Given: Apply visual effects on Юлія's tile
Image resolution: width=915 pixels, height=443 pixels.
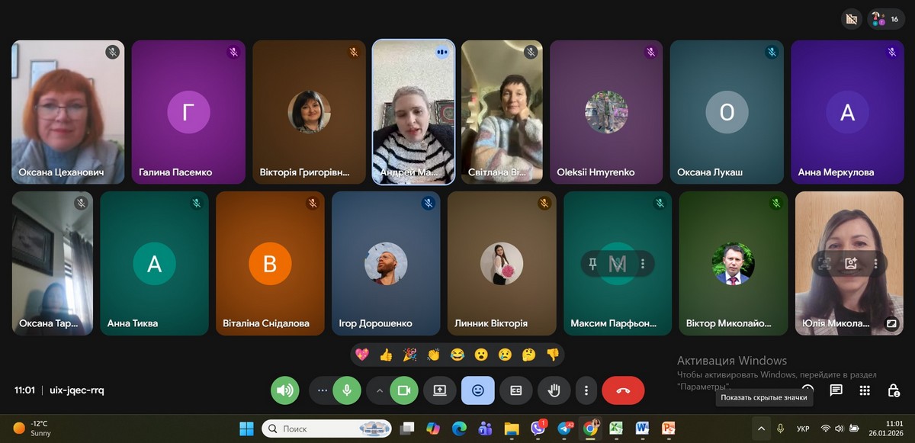Looking at the screenshot, I should click(851, 264).
